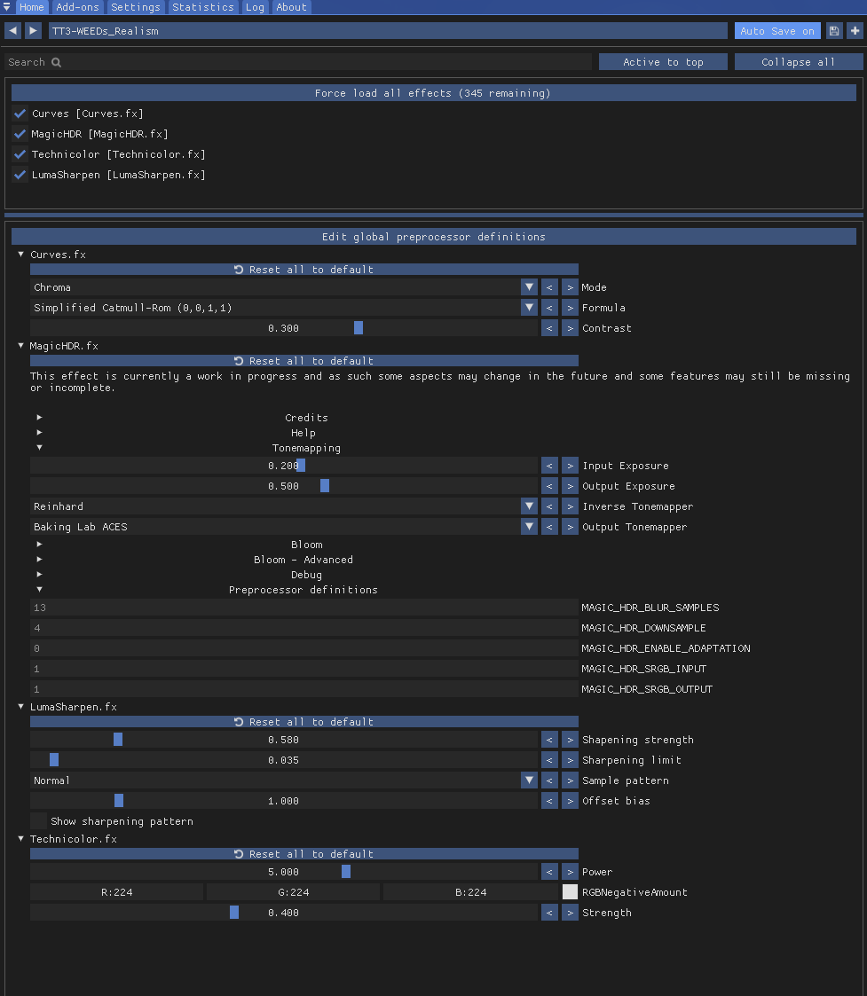The height and width of the screenshot is (996, 867).
Task: Switch to the Add-ons tab
Action: (x=78, y=7)
